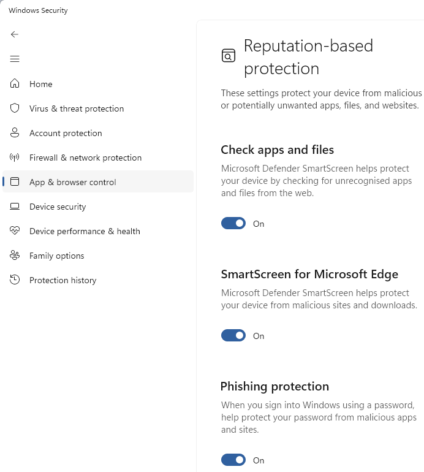
Task: Switch off Phishing protection toggle
Action: (x=233, y=460)
